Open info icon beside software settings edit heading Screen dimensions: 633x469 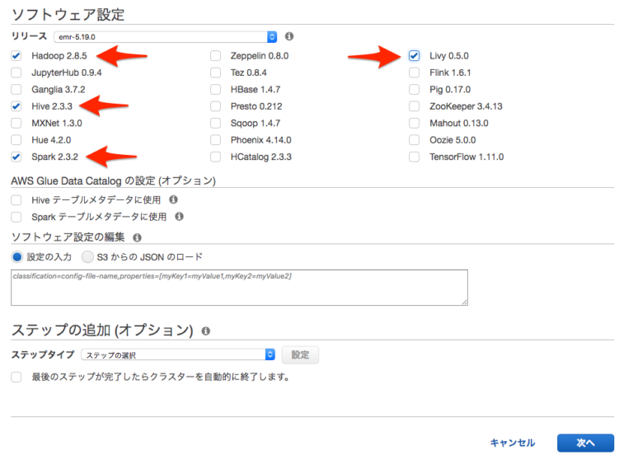coord(138,237)
